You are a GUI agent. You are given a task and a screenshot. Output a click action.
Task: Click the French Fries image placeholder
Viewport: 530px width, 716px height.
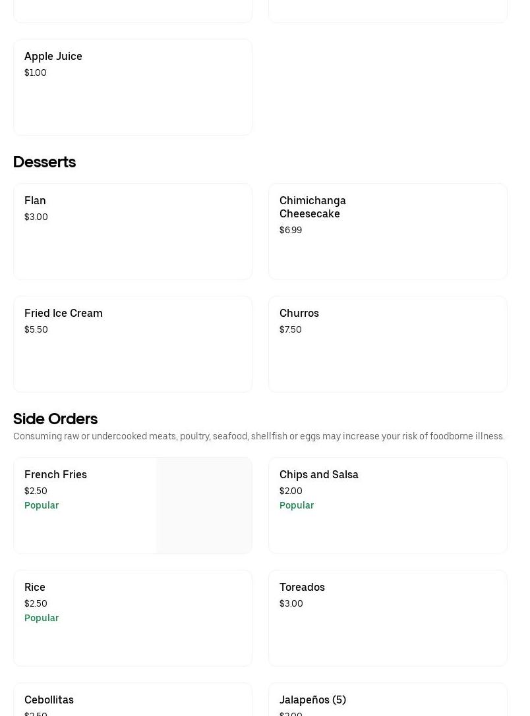(x=204, y=505)
